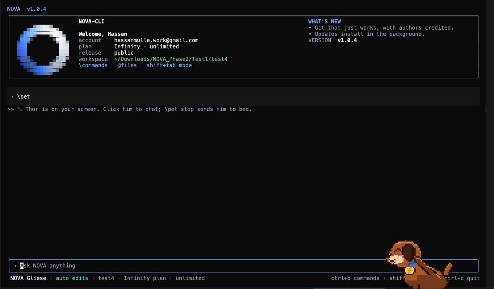Click Welcome, Hassan greeting

pos(103,34)
